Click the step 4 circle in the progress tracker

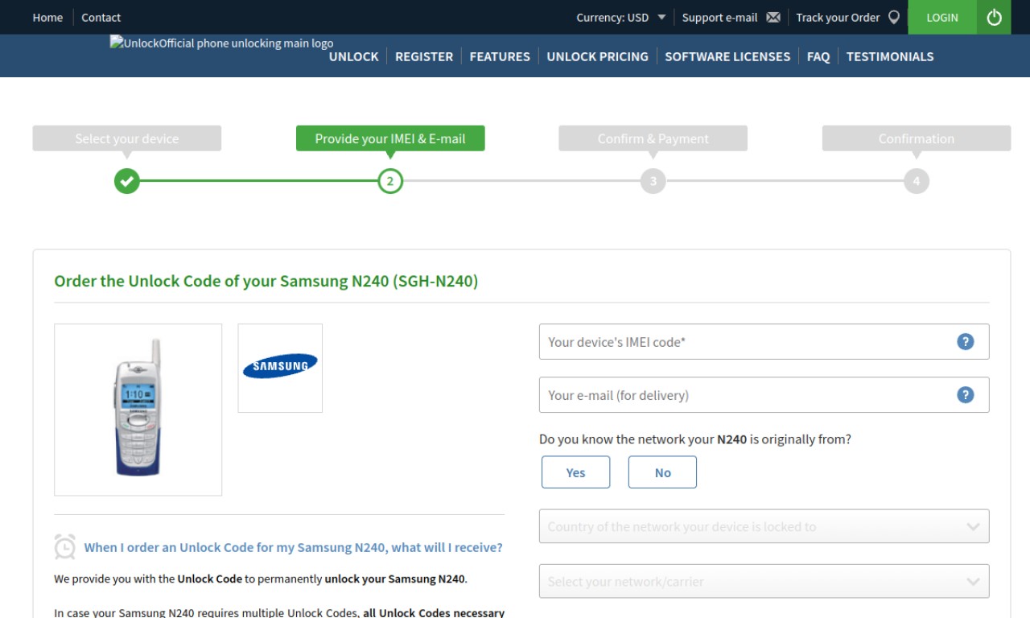pos(916,181)
